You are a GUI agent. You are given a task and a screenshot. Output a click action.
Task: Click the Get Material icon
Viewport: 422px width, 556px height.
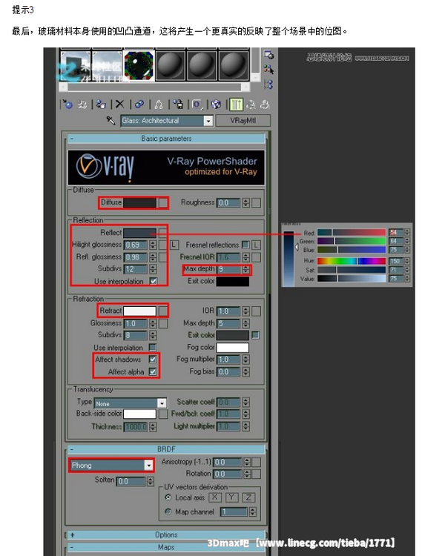tap(67, 105)
